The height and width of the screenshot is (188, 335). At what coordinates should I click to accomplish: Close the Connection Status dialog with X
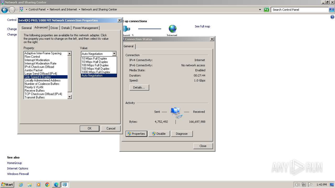(x=212, y=39)
